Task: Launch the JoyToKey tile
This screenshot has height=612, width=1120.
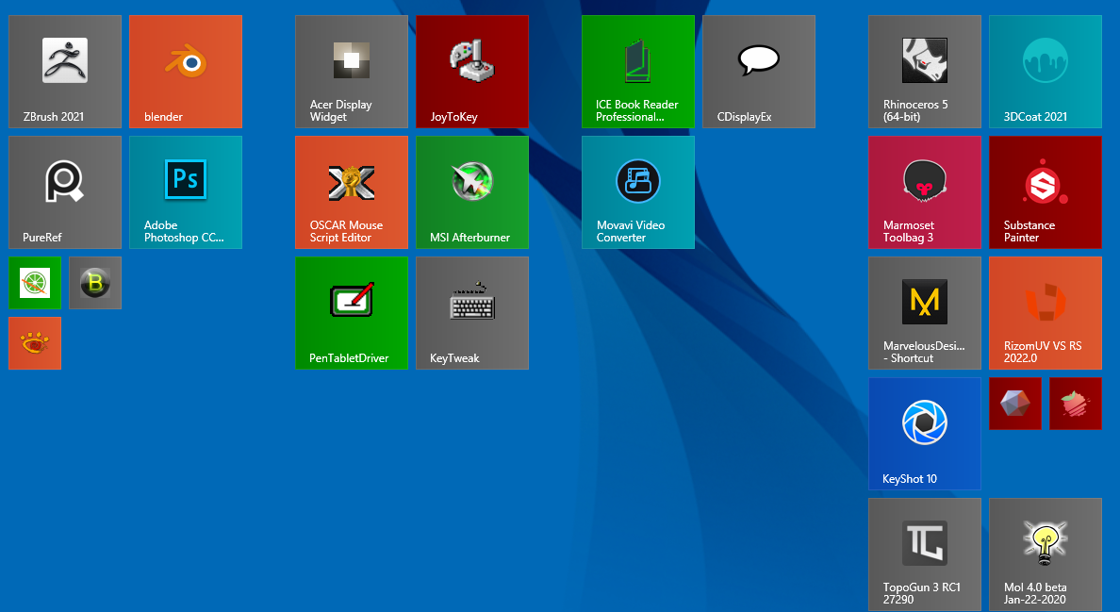Action: click(472, 72)
